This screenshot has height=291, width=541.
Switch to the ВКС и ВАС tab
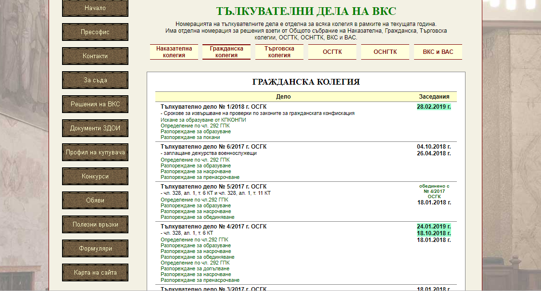[x=438, y=52]
